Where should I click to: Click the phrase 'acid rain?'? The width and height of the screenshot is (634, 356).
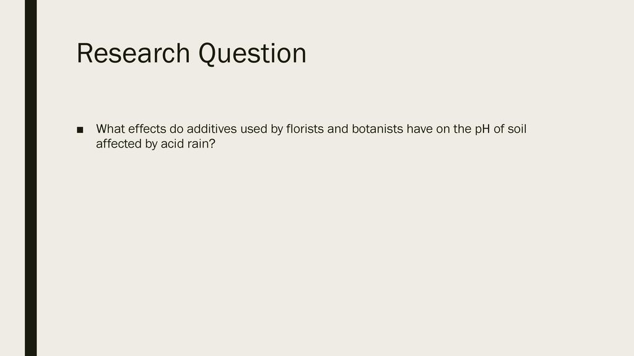[188, 143]
